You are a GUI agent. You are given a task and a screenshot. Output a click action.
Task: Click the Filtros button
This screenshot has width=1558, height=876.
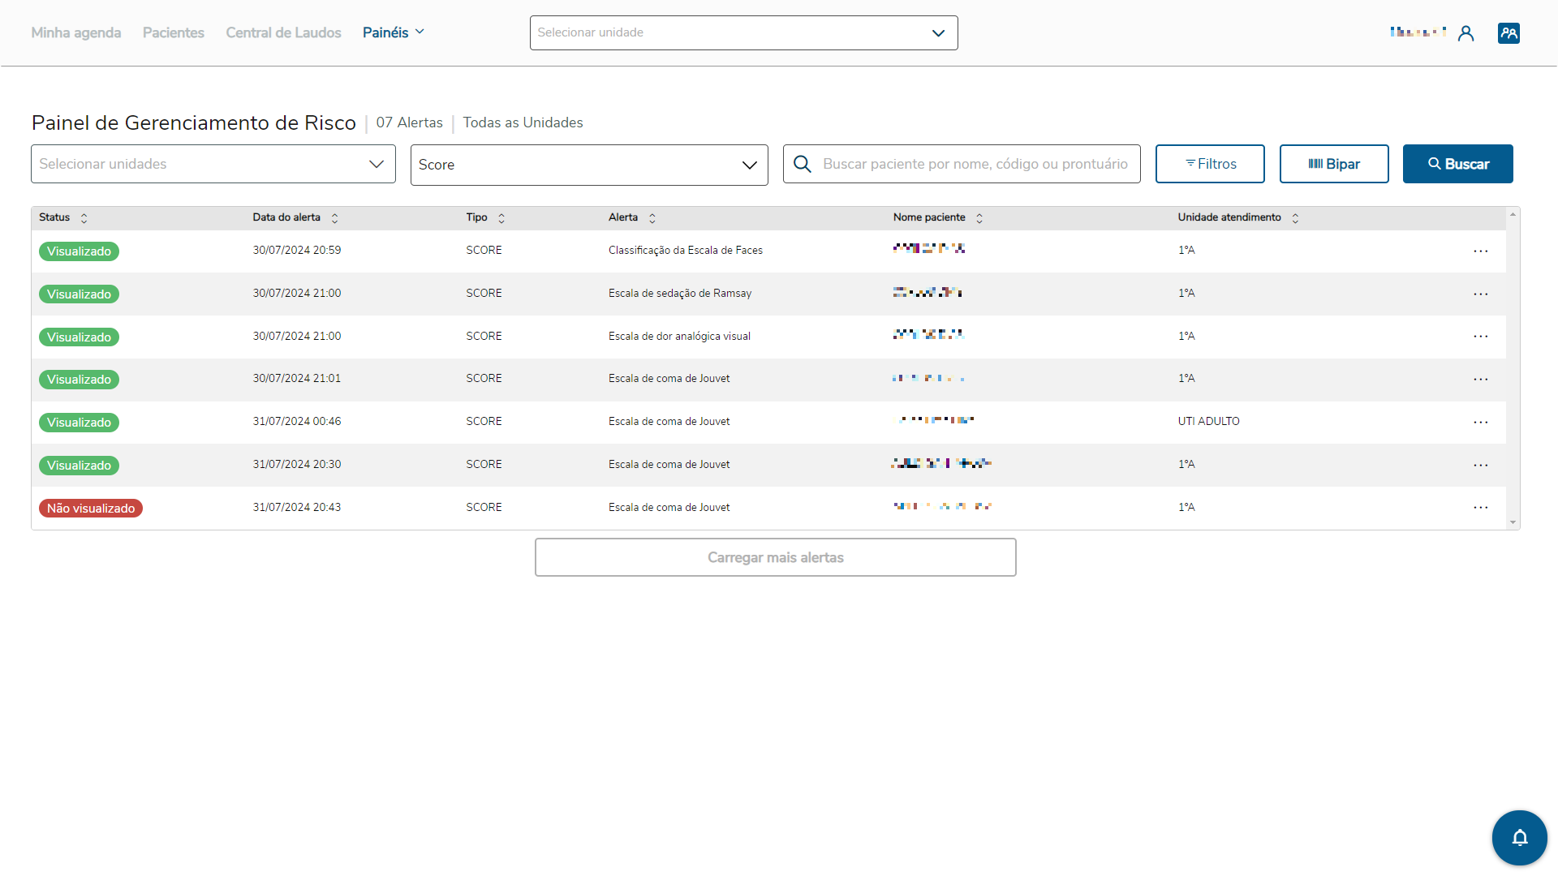coord(1210,164)
